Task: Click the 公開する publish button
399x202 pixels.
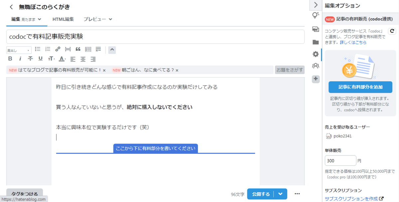Action: tap(260, 194)
